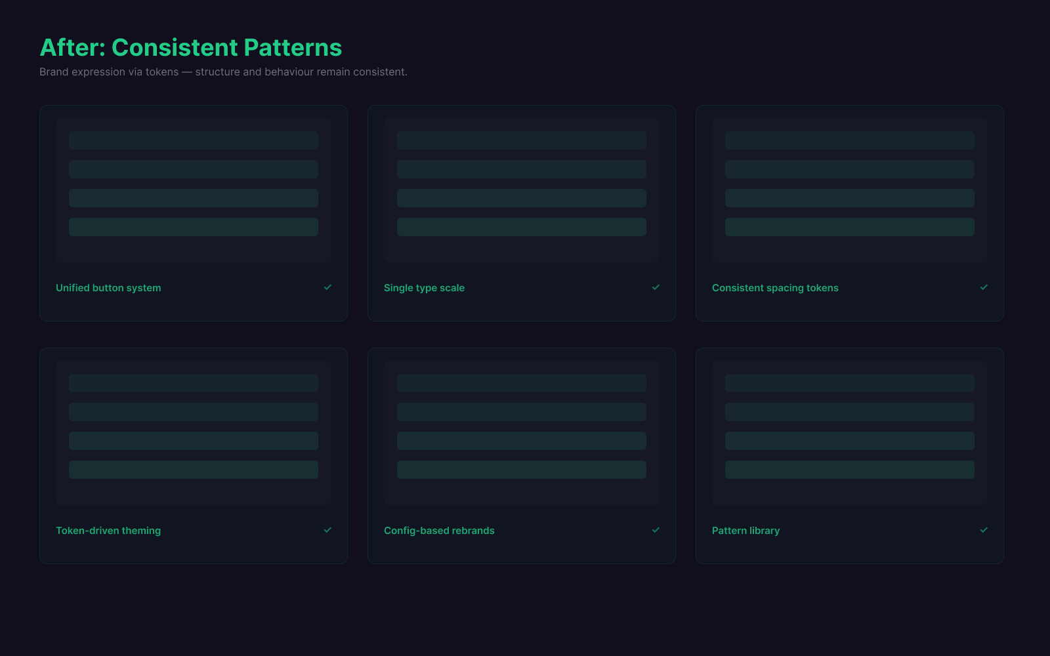
Task: Open the Consistent spacing tokens preview mockup
Action: 850,190
